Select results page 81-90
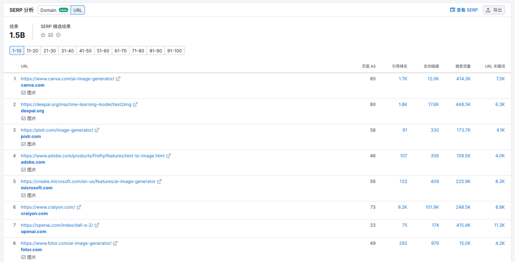 coord(156,51)
